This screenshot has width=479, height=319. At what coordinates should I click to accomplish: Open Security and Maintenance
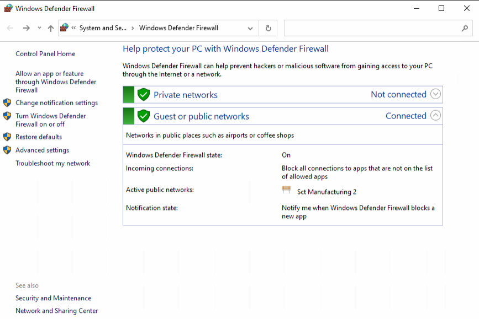click(x=54, y=298)
